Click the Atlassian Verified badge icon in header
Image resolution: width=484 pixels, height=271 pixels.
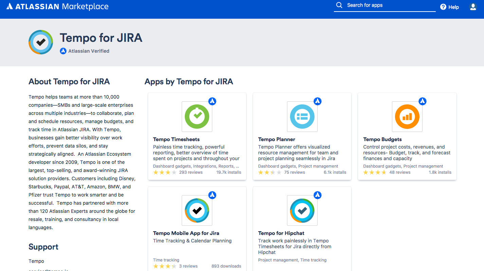[x=63, y=51]
